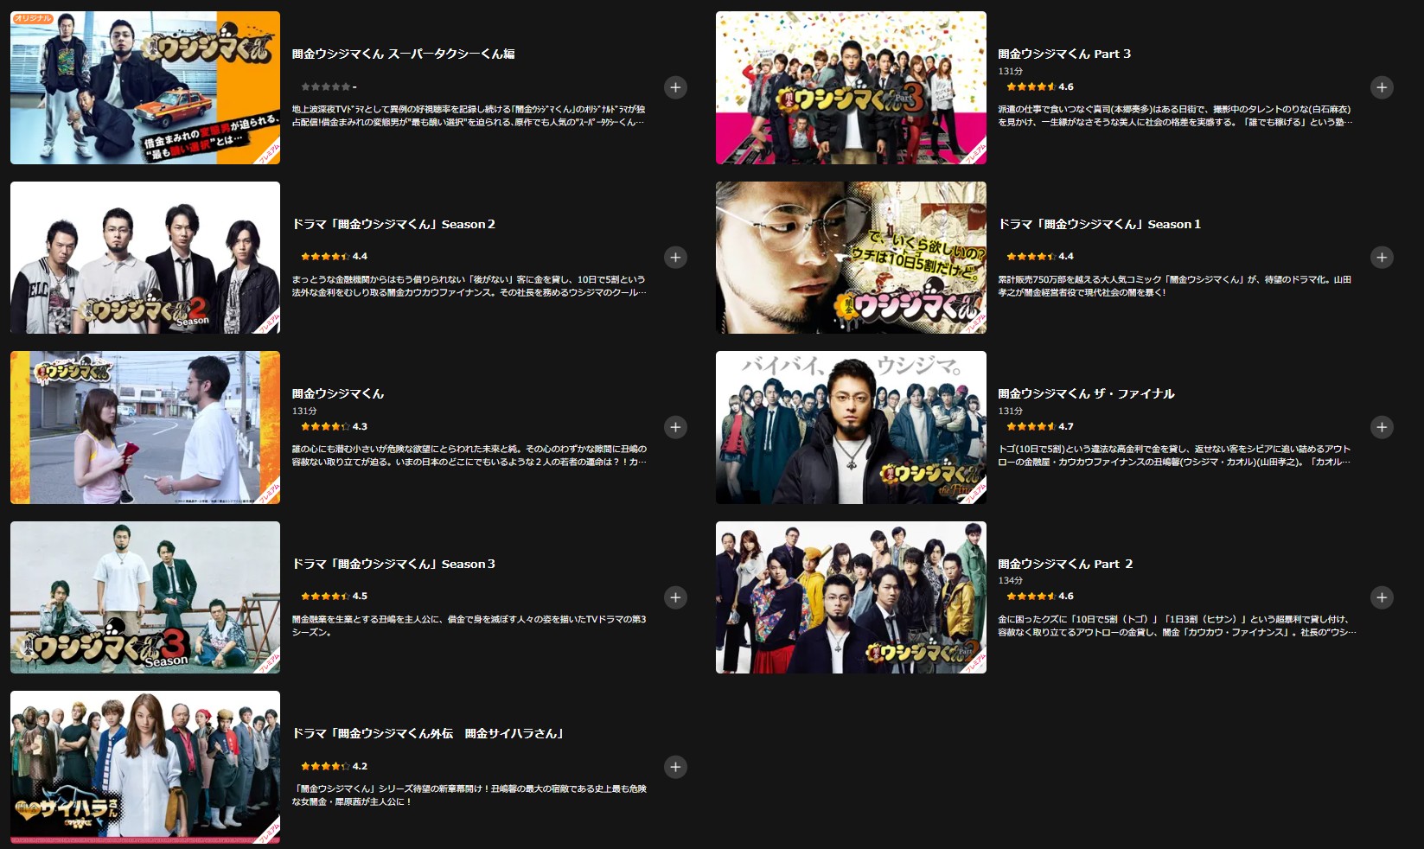
Task: Click description starting 地上波深夜TVドラマとして
Action: tap(469, 116)
